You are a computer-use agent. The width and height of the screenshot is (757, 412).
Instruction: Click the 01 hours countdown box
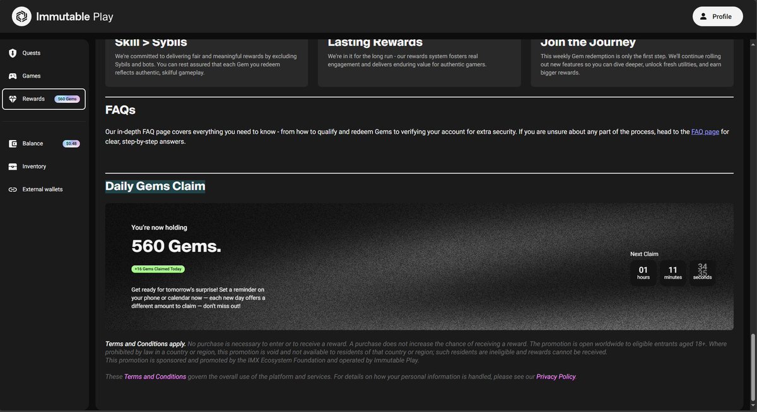pos(643,273)
